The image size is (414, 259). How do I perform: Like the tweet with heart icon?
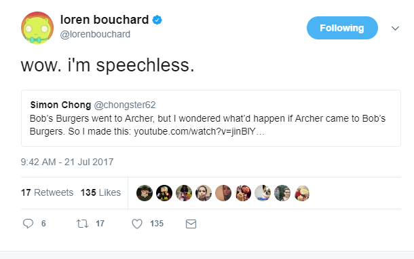click(137, 224)
